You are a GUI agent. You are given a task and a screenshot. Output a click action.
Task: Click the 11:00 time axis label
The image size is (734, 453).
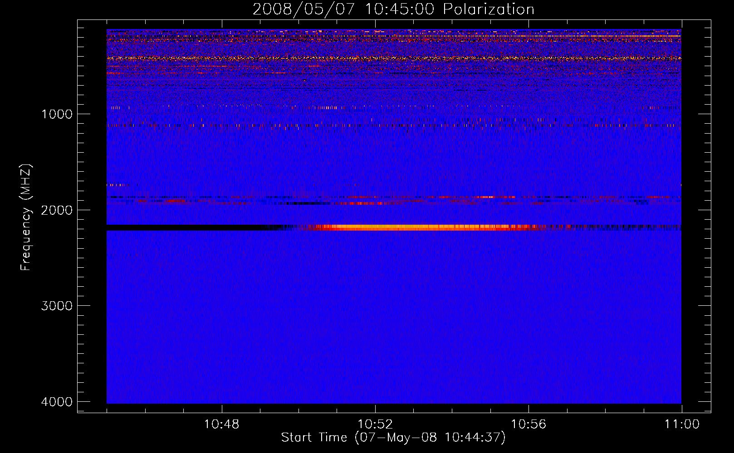(681, 424)
